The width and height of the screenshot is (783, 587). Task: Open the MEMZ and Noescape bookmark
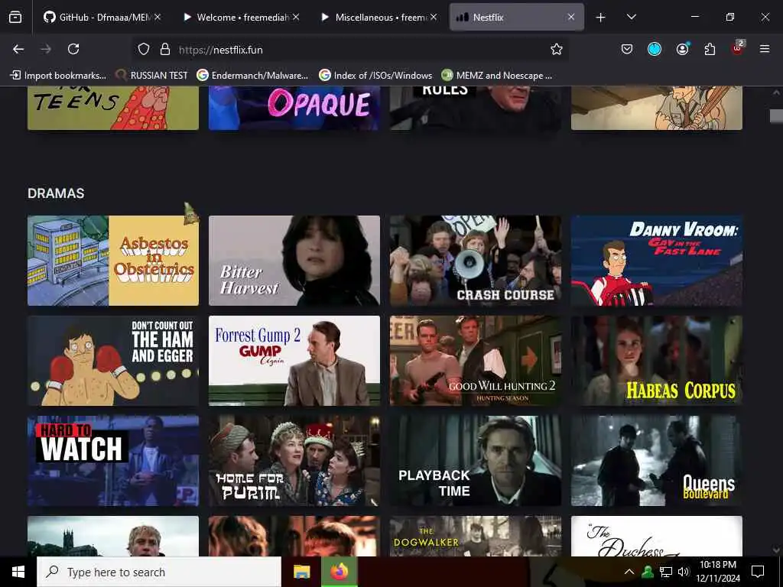coord(497,76)
